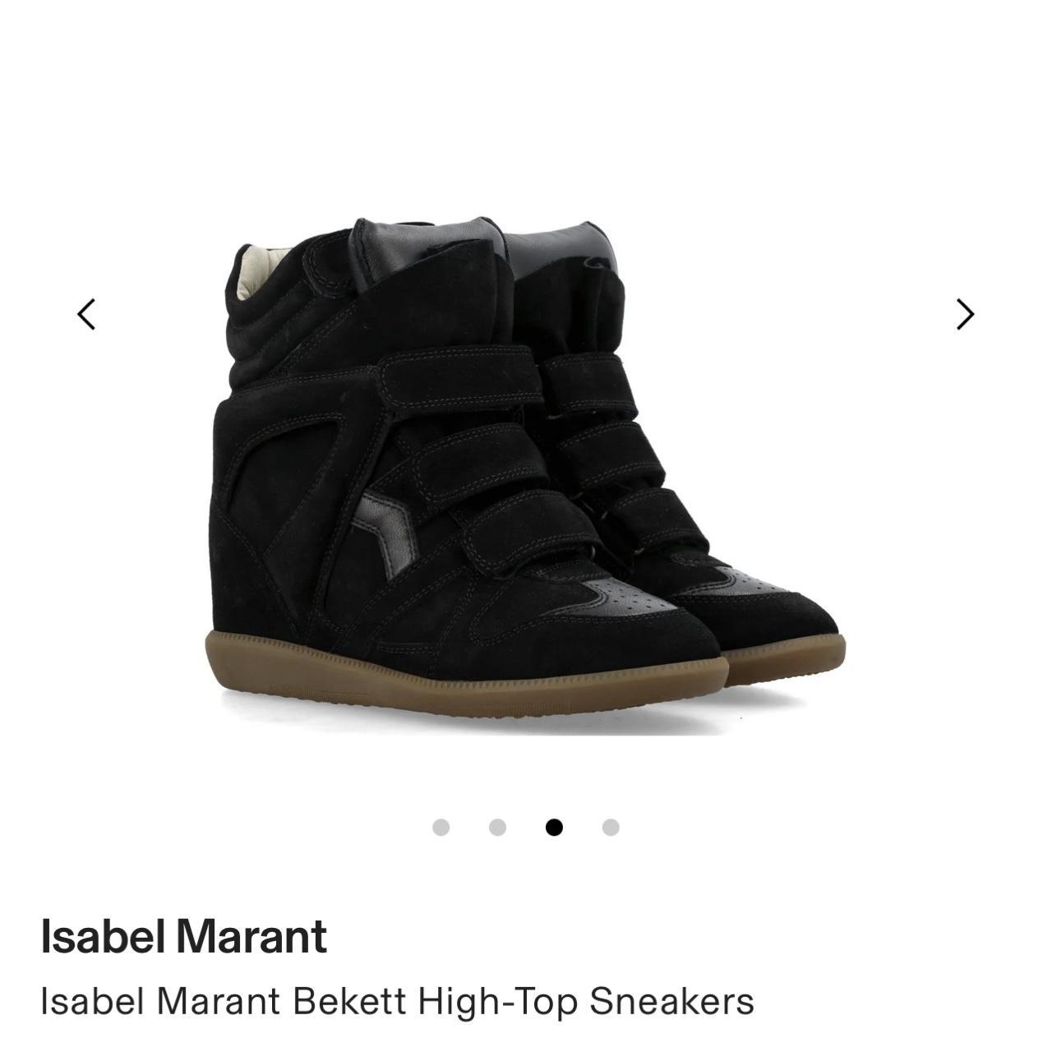Open the Isabel Marant brand page
The width and height of the screenshot is (1052, 1052).
[183, 936]
